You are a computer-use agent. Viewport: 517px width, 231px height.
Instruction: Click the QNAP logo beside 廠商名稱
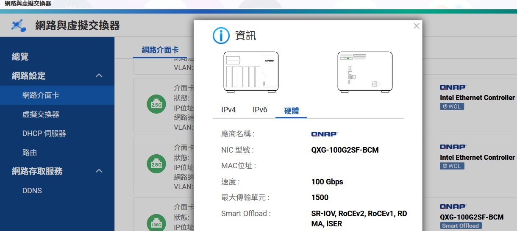click(324, 134)
